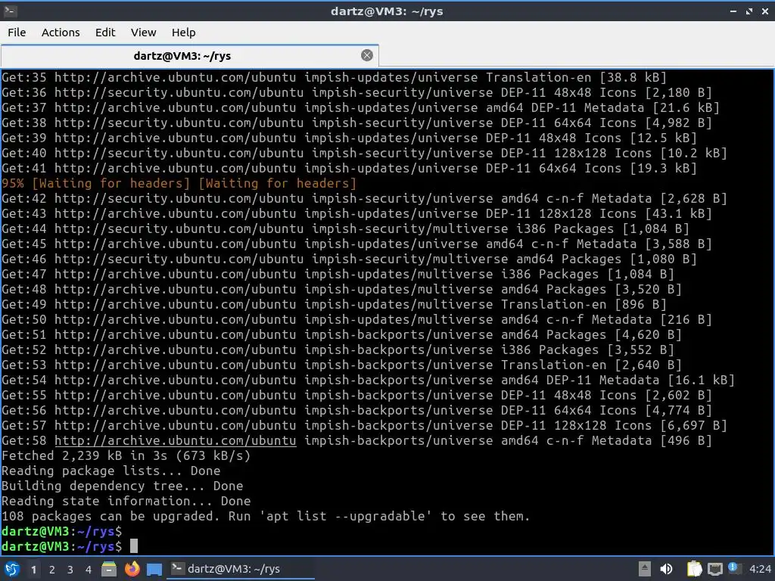This screenshot has width=775, height=581.
Task: Switch to workspace 1
Action: [x=33, y=570]
